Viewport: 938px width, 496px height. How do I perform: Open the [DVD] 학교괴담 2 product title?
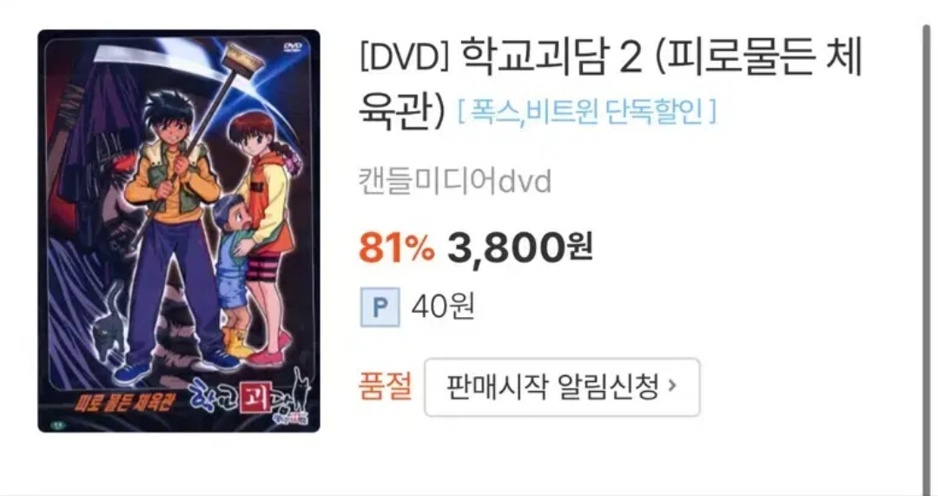tap(611, 84)
